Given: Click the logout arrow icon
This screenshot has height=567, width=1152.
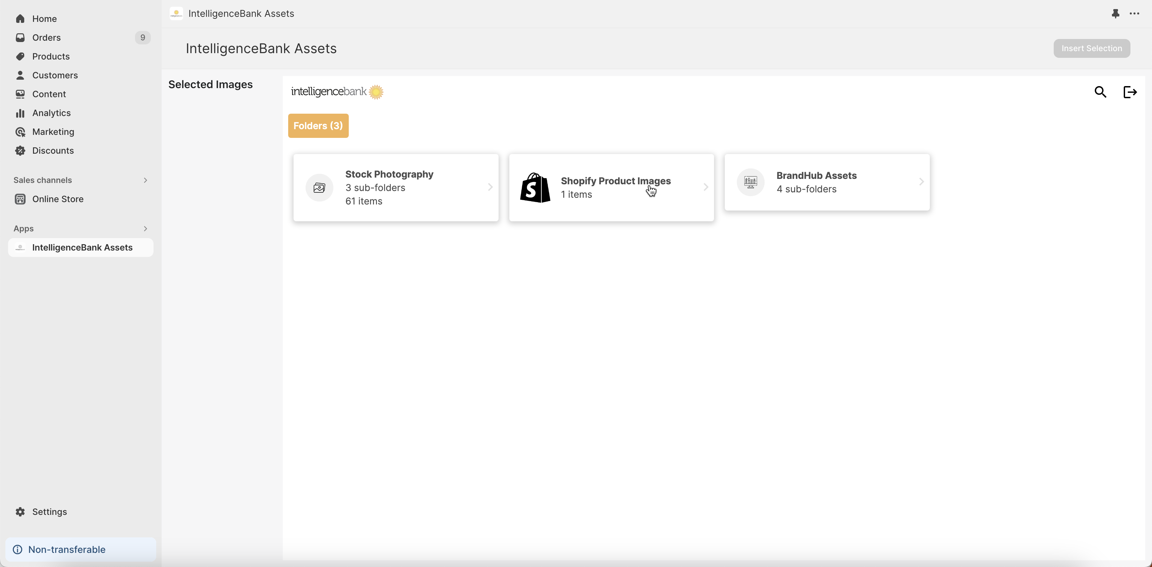Looking at the screenshot, I should pyautogui.click(x=1130, y=92).
